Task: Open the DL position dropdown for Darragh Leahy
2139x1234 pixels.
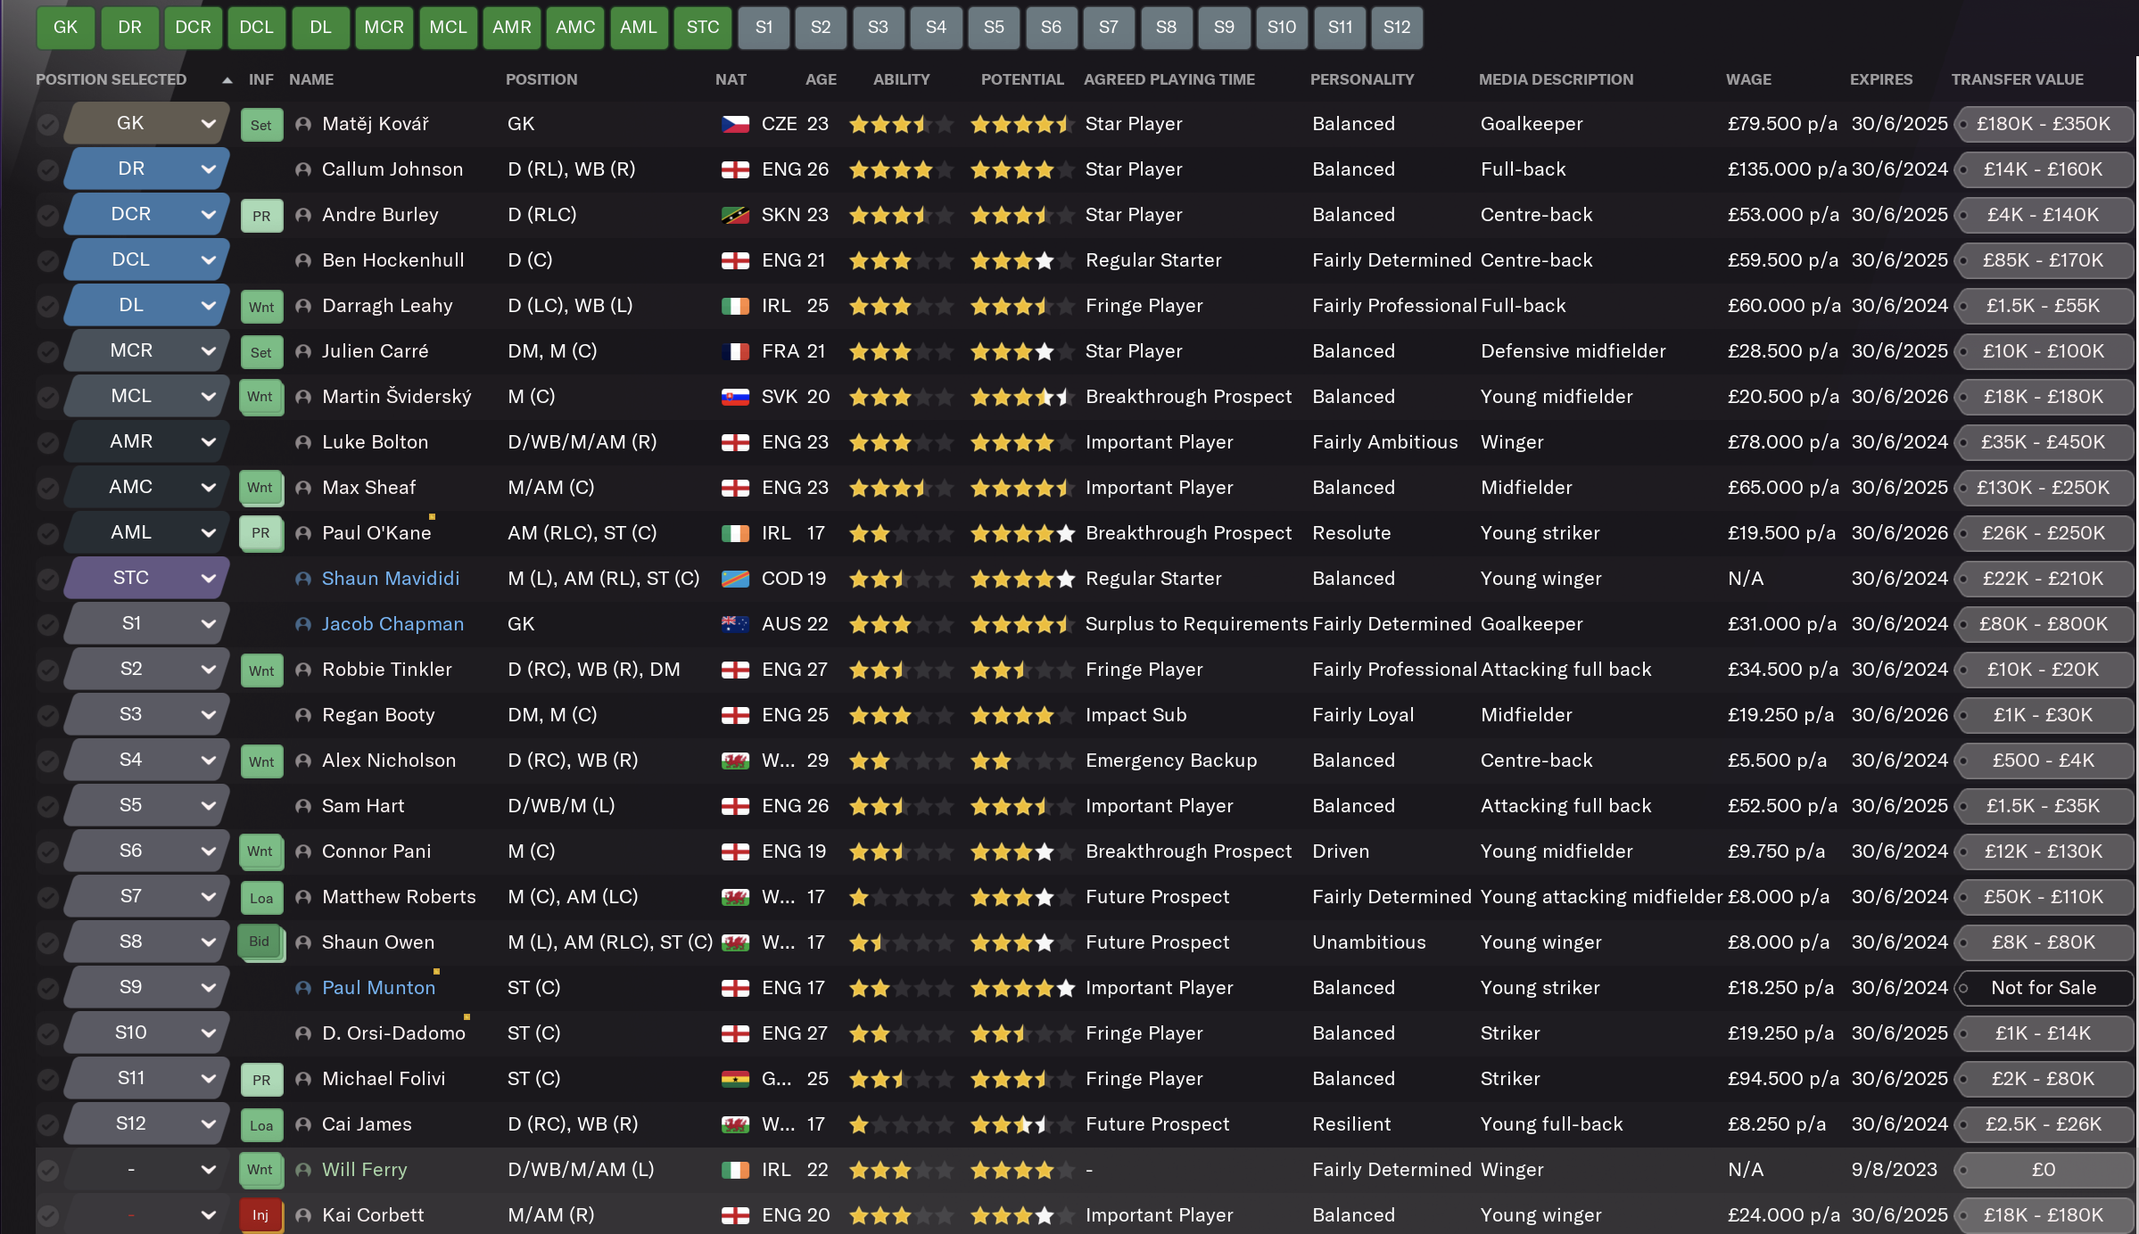Action: [x=147, y=305]
